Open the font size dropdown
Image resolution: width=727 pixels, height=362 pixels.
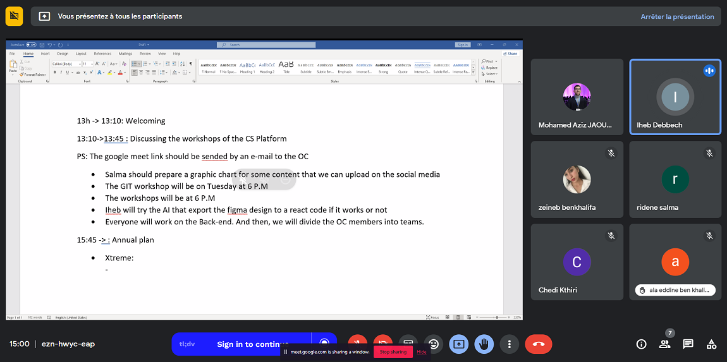92,64
